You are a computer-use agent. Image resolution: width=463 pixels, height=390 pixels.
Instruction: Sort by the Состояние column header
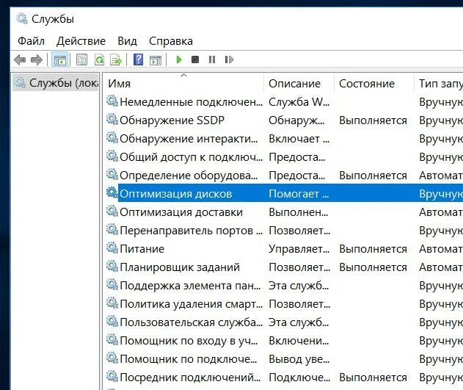pyautogui.click(x=373, y=83)
